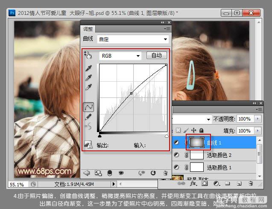Click the Photoshop Ps title icon
The height and width of the screenshot is (209, 272).
tap(12, 13)
